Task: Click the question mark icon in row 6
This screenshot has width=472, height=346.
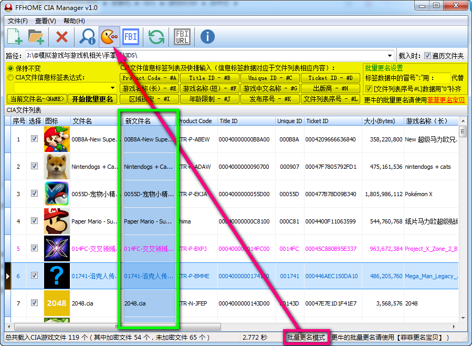Action: [x=57, y=276]
